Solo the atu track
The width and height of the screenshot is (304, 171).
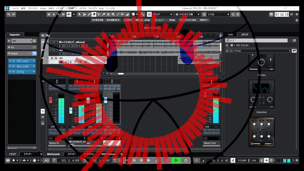click(56, 58)
